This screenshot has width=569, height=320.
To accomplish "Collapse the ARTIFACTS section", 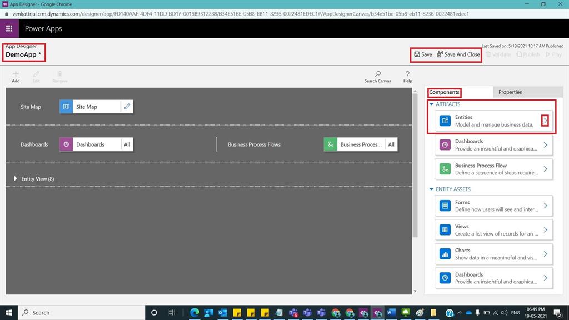I will 431,104.
